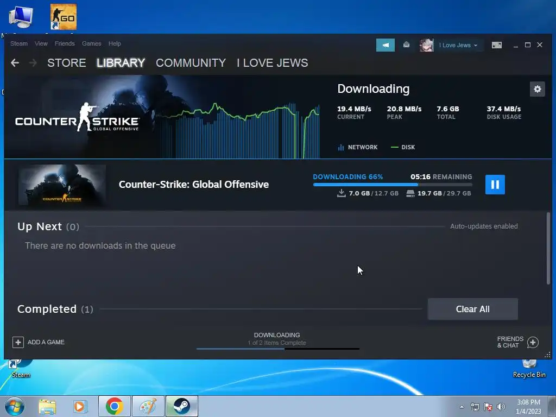Open Paint from taskbar
This screenshot has width=556, height=417.
[148, 406]
